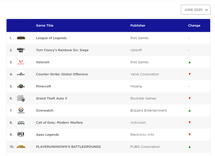Select Call of Duty: Modern Warfare title
215x156 pixels.
click(x=59, y=122)
